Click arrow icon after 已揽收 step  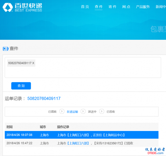tap(62, 111)
